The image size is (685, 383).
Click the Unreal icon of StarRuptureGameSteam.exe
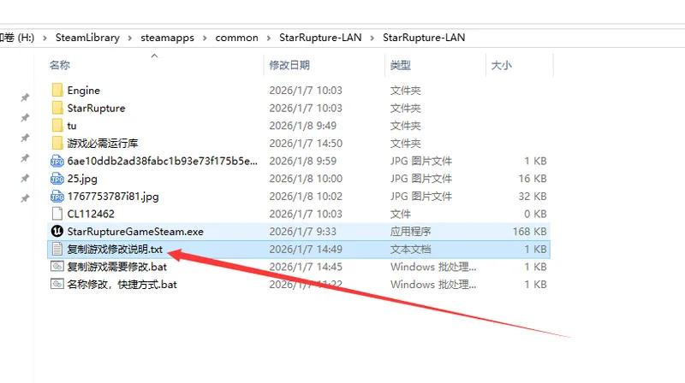57,232
